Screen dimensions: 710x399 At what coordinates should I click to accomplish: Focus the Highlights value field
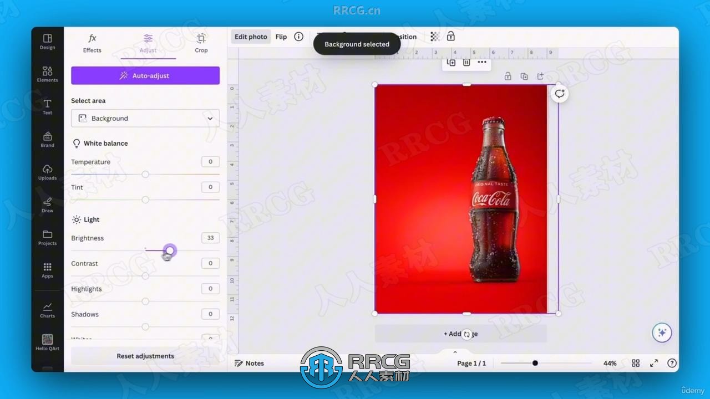click(x=210, y=289)
